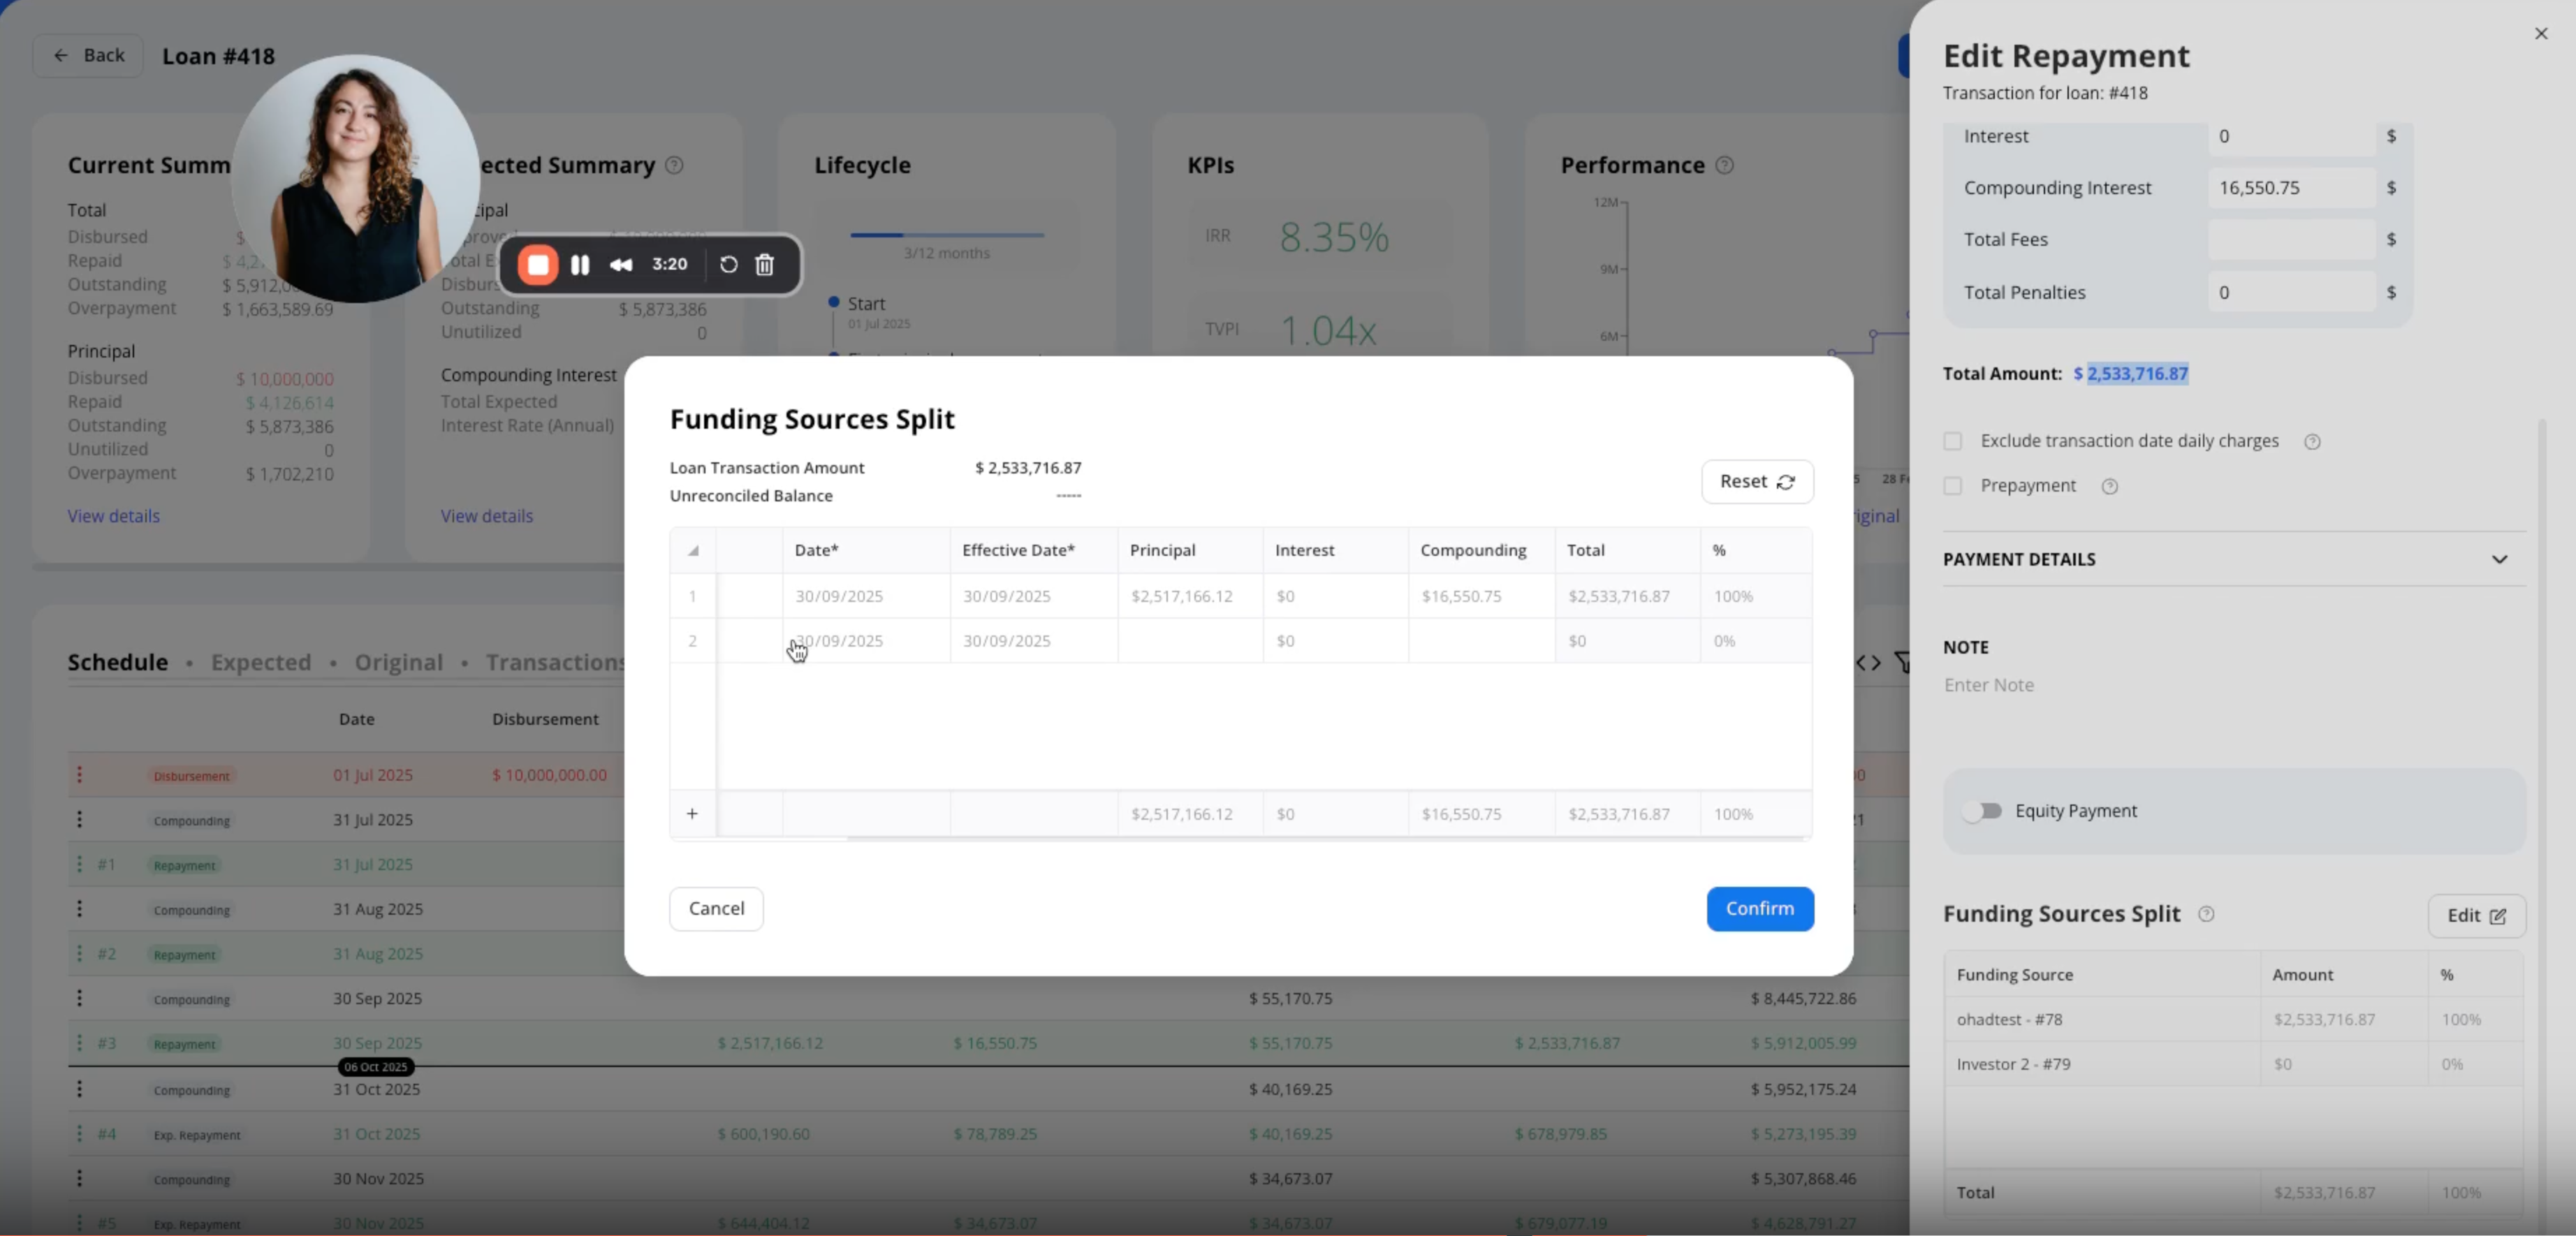
Task: Select all rows via the grid corner triangle
Action: pyautogui.click(x=693, y=551)
